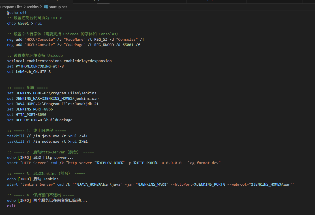The image size is (315, 215).
Task: Click the '3. 启动Jenkins' comment line
Action: pos(46,173)
